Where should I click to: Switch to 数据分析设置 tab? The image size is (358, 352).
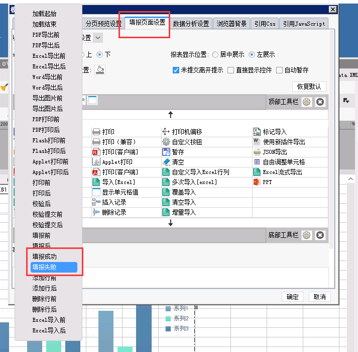(191, 24)
